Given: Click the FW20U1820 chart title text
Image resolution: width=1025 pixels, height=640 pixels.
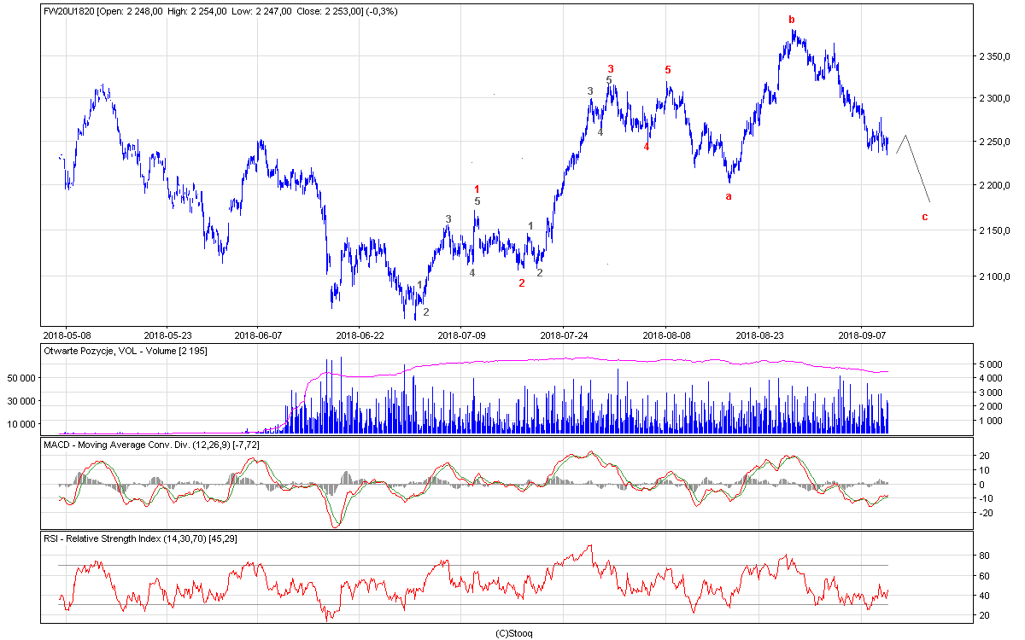Looking at the screenshot, I should 70,11.
